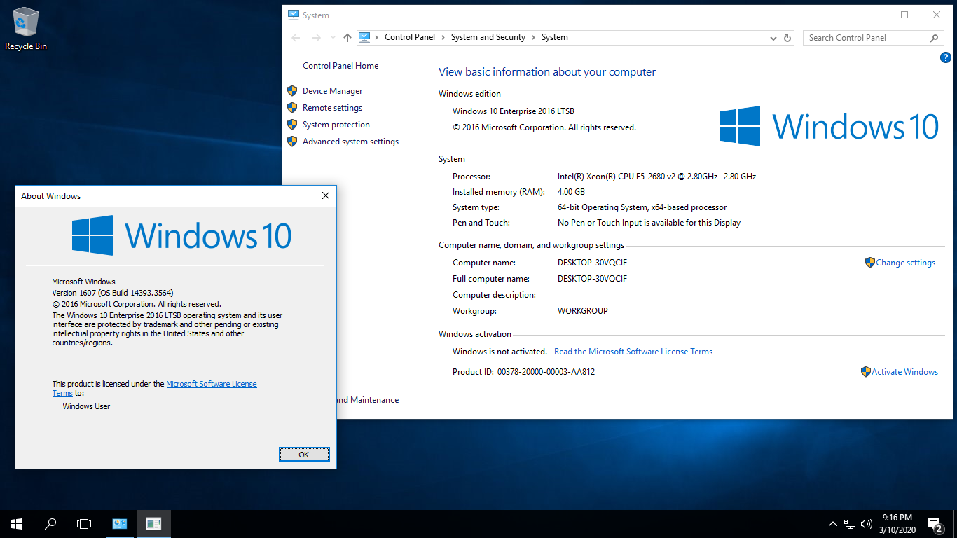This screenshot has width=957, height=538.
Task: Open the Recent locations dropdown chevron
Action: coord(332,38)
